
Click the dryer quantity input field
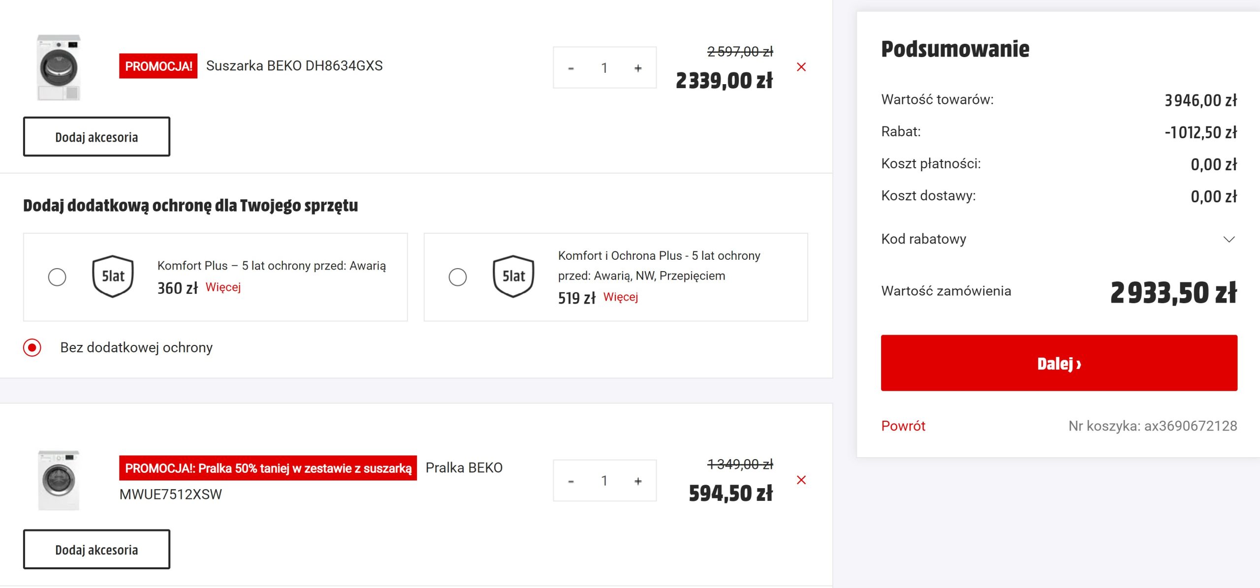(x=604, y=68)
